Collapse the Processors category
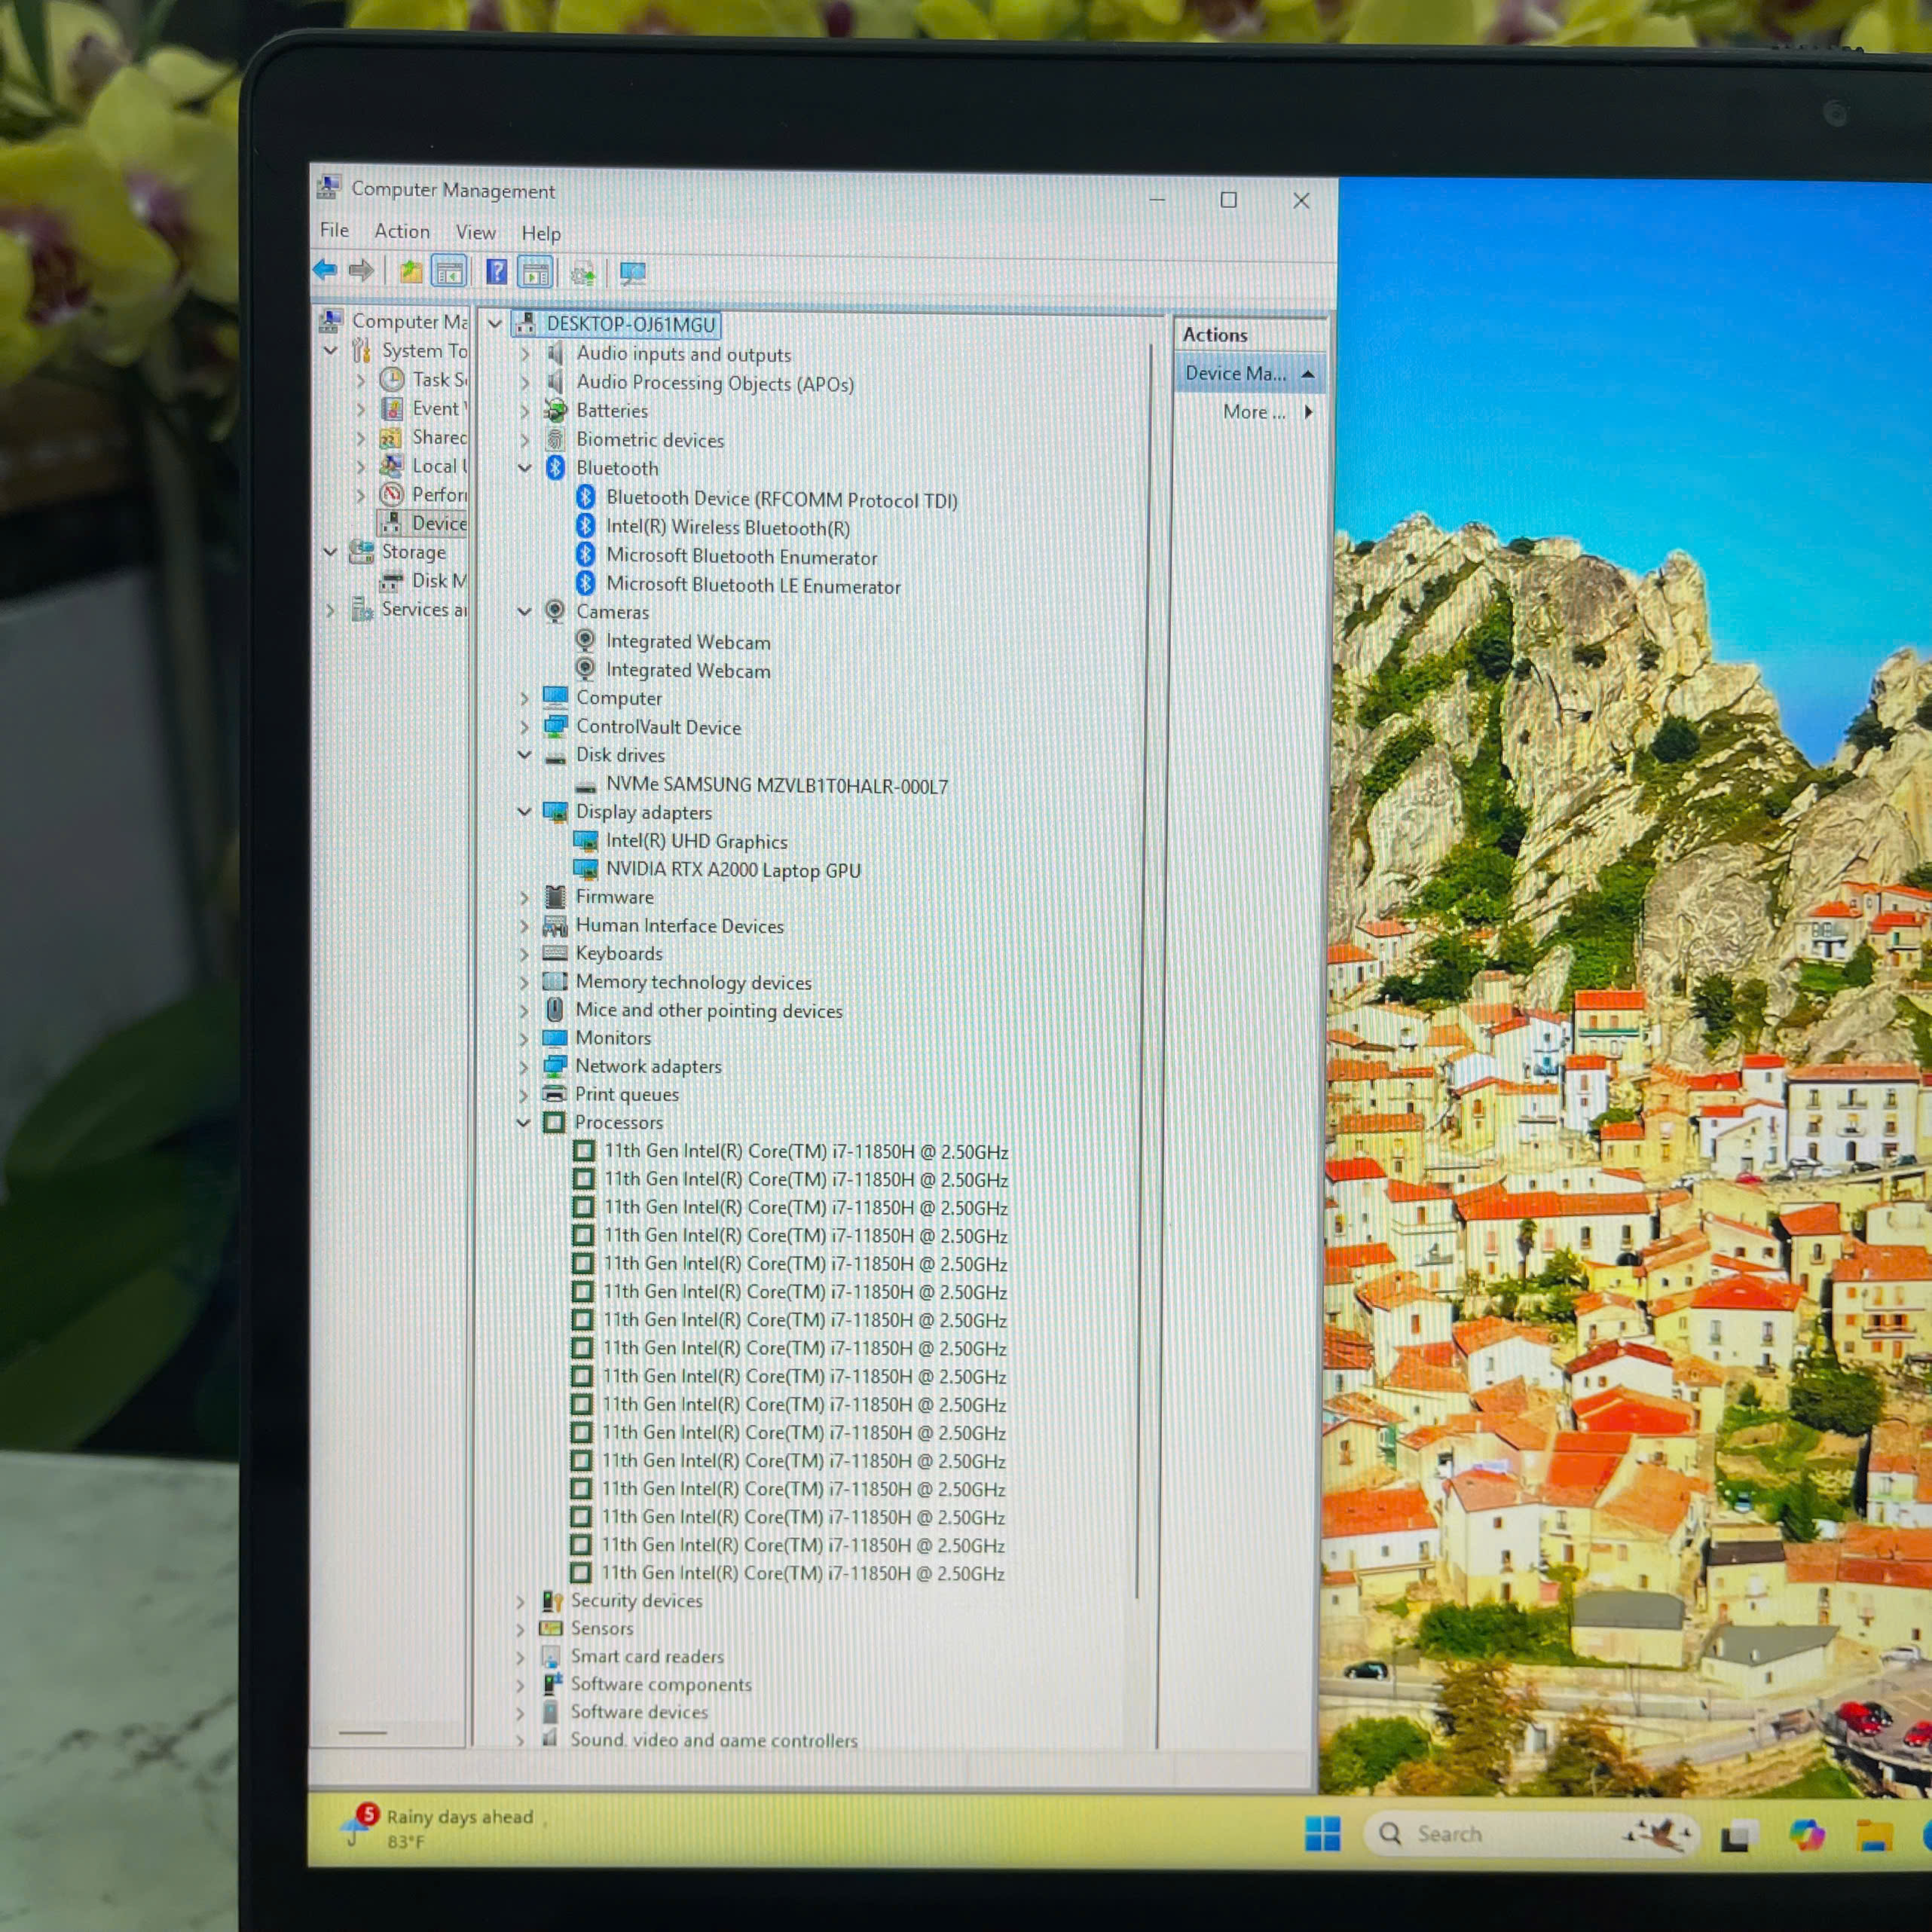The image size is (1932, 1932). pos(523,1123)
